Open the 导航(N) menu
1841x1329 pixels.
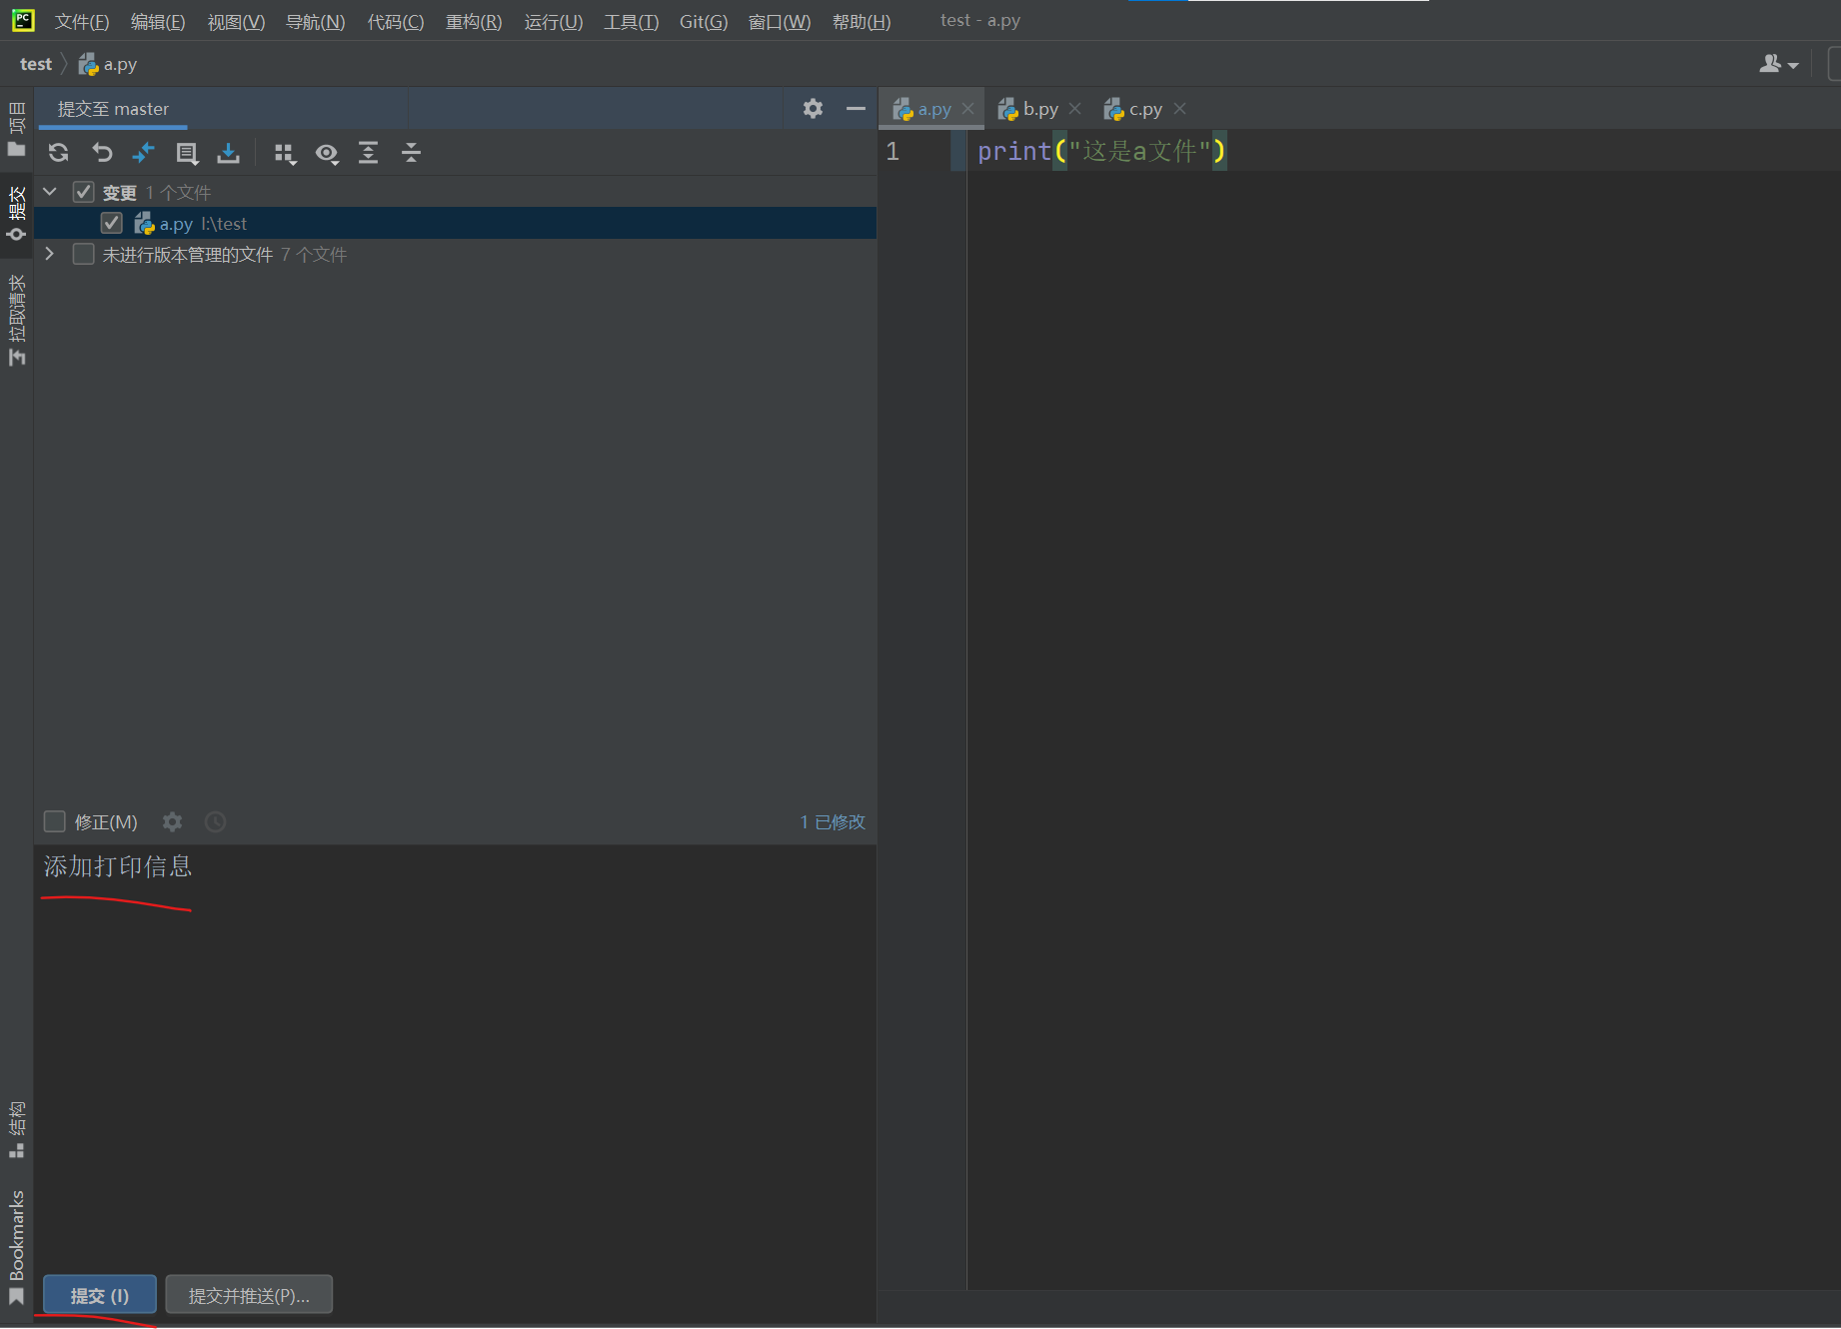point(315,22)
